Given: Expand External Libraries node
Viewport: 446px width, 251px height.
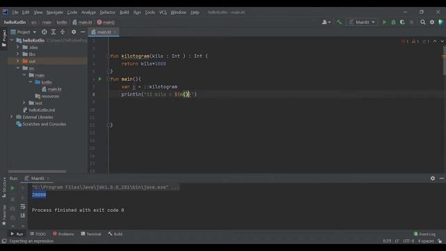Looking at the screenshot, I should coord(12,117).
